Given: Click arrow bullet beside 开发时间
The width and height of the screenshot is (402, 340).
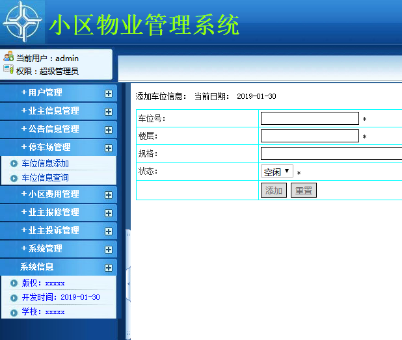Looking at the screenshot, I should pyautogui.click(x=14, y=298).
